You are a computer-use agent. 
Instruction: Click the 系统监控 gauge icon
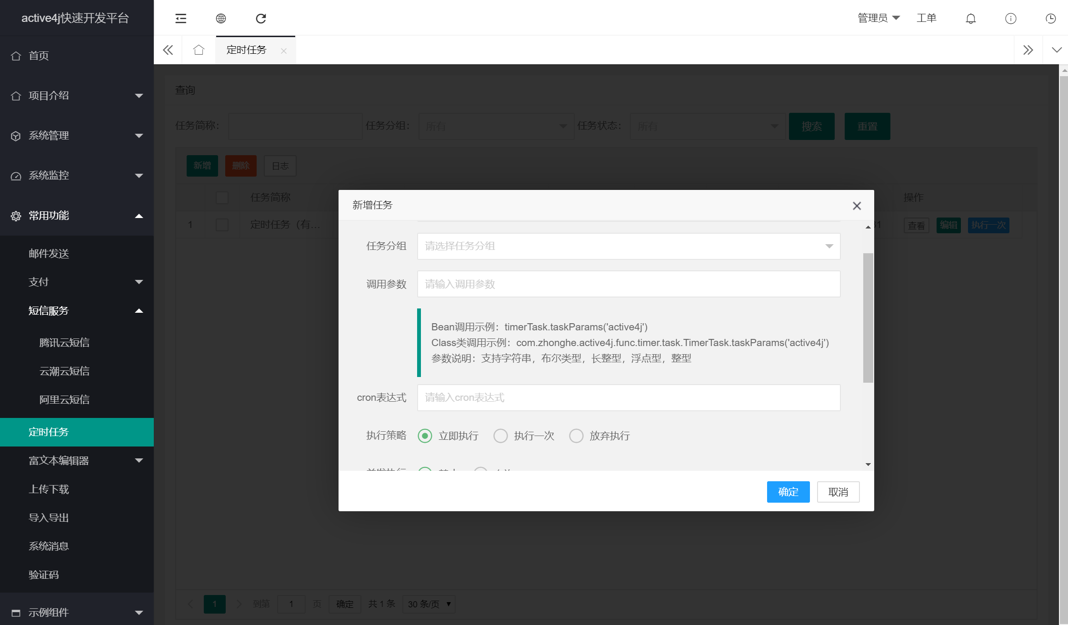16,176
